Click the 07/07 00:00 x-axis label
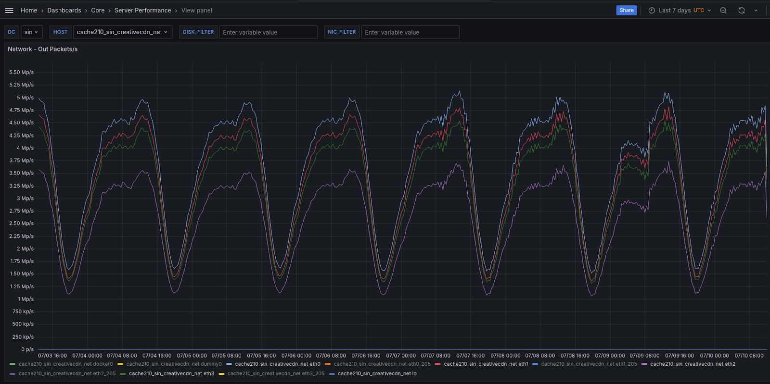The height and width of the screenshot is (384, 770). coord(401,356)
